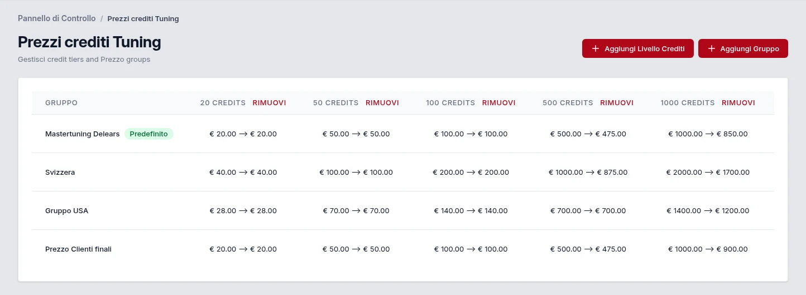Click Prezzo Clienti finali 20 credits price cell
The height and width of the screenshot is (295, 806).
point(243,249)
